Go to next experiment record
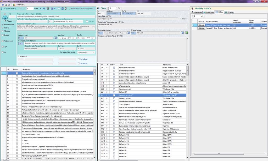 click(41, 8)
